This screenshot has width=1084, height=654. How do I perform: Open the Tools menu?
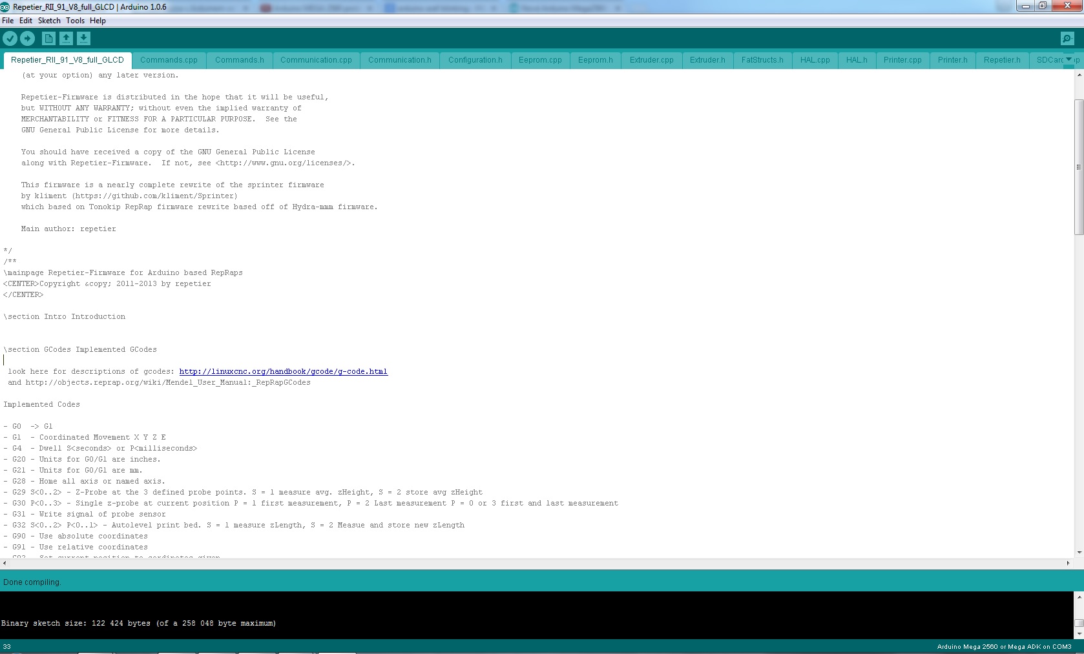[75, 20]
